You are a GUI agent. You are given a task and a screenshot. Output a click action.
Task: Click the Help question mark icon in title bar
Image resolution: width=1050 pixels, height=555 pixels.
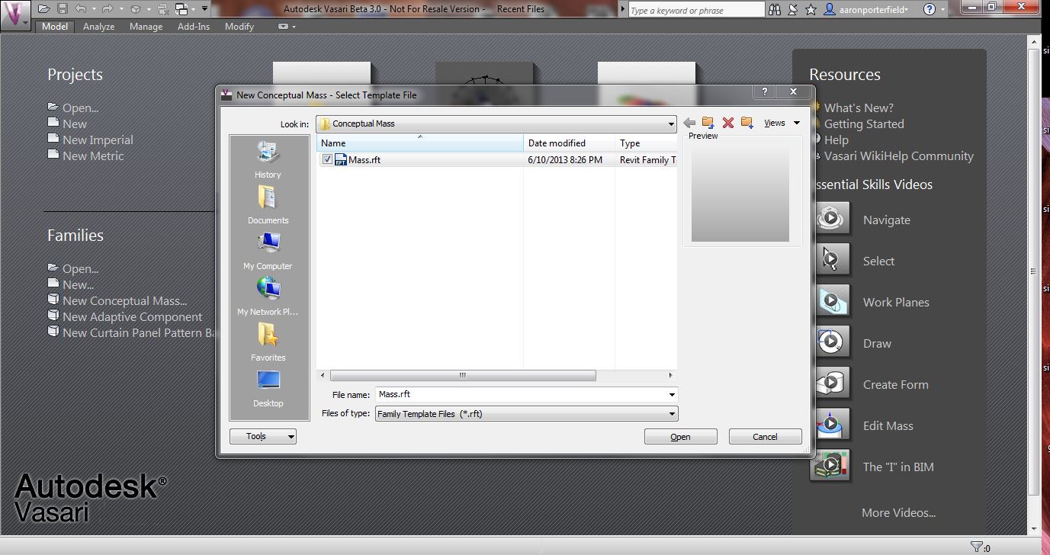click(x=929, y=9)
